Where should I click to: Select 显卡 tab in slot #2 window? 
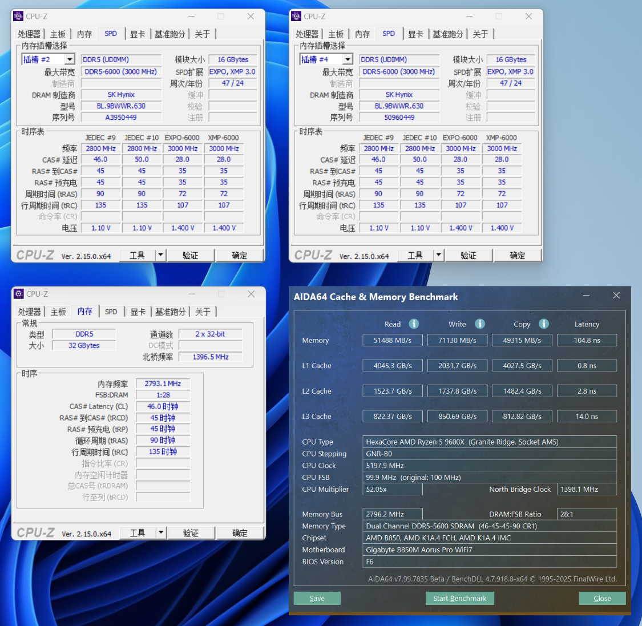click(137, 34)
